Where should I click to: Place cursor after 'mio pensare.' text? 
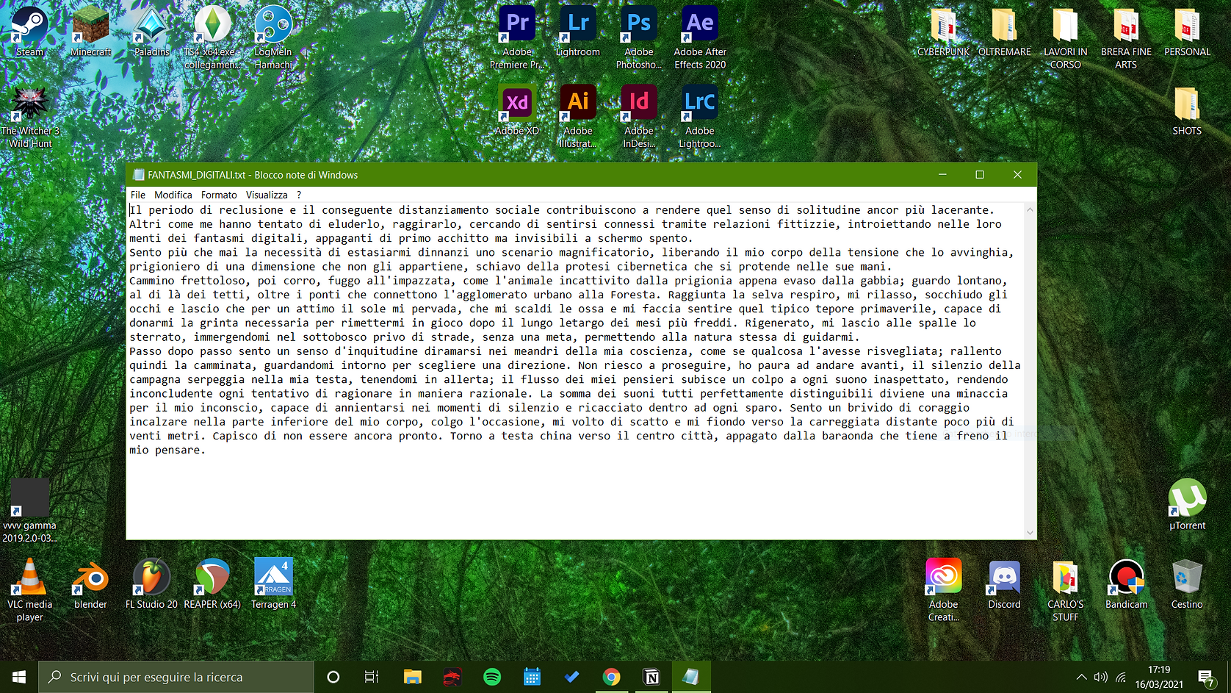click(206, 450)
